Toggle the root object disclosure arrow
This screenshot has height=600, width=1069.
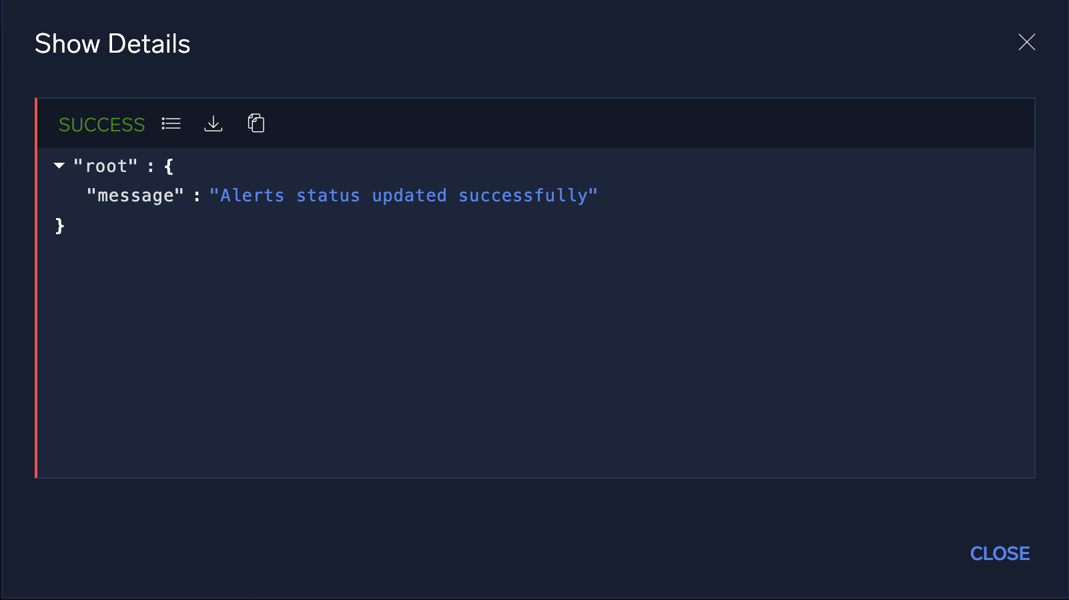(x=59, y=166)
